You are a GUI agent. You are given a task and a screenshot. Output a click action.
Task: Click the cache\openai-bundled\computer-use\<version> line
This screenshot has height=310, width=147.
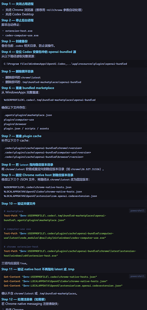(47, 153)
